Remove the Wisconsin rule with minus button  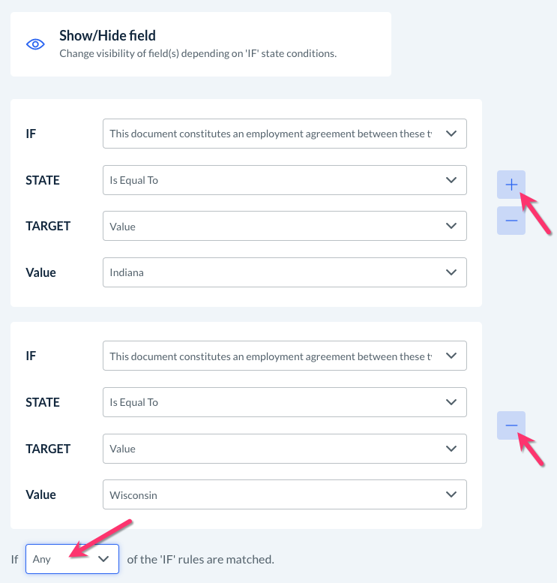511,425
